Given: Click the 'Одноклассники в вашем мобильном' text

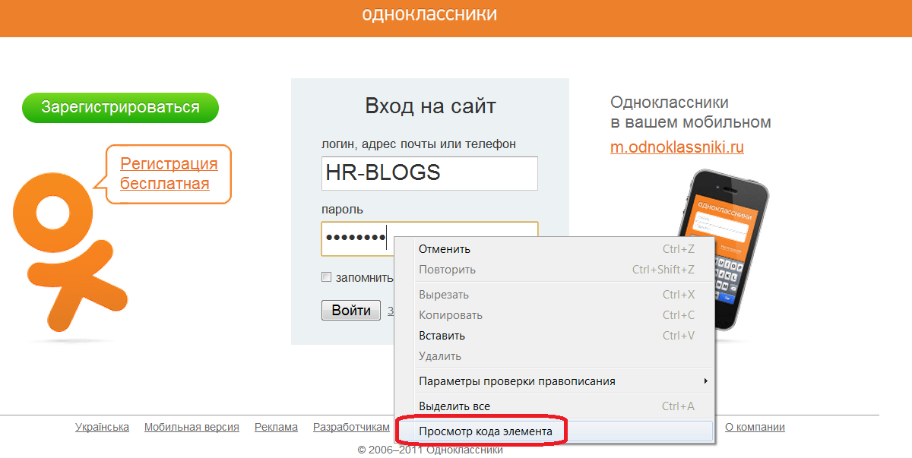Looking at the screenshot, I should [691, 112].
